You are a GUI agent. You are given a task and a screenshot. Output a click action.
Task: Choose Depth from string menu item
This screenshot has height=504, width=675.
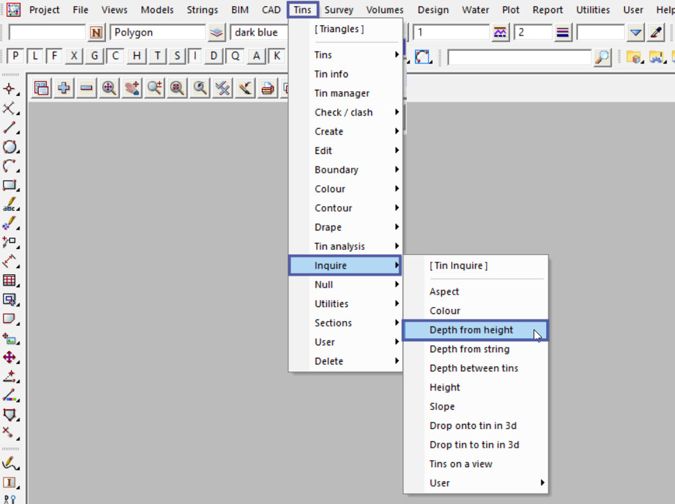[x=469, y=349]
